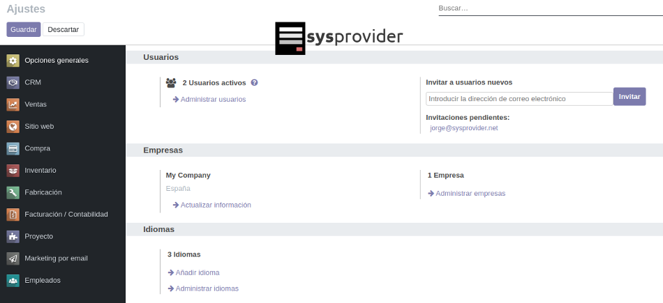Screen dimensions: 663x303
Task: Click the Añadir idioma link
Action: 197,273
